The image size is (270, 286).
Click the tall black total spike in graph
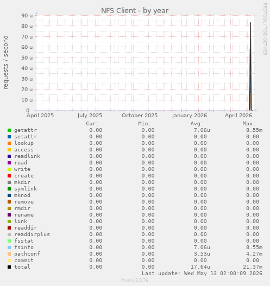(250, 66)
